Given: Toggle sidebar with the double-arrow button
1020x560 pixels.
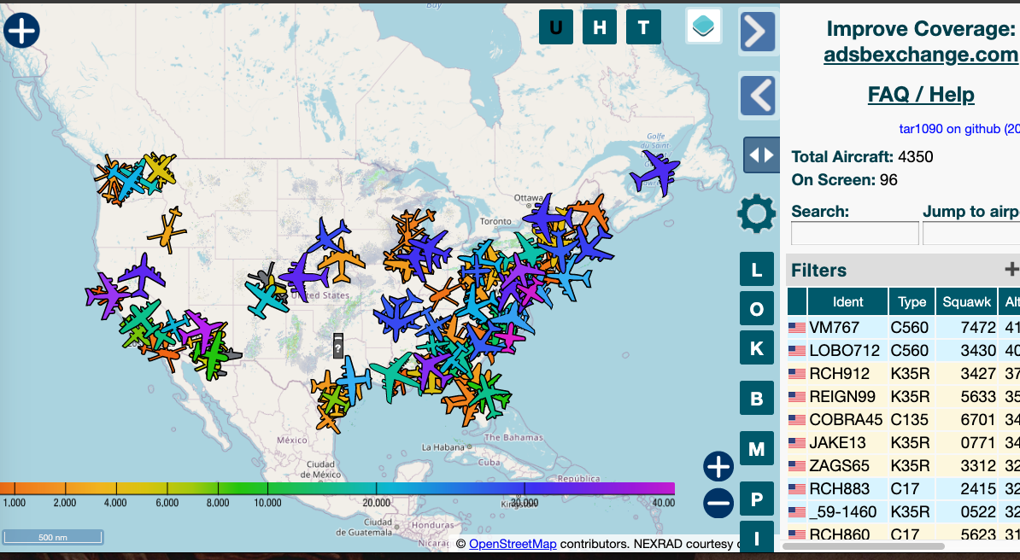Looking at the screenshot, I should click(x=762, y=155).
